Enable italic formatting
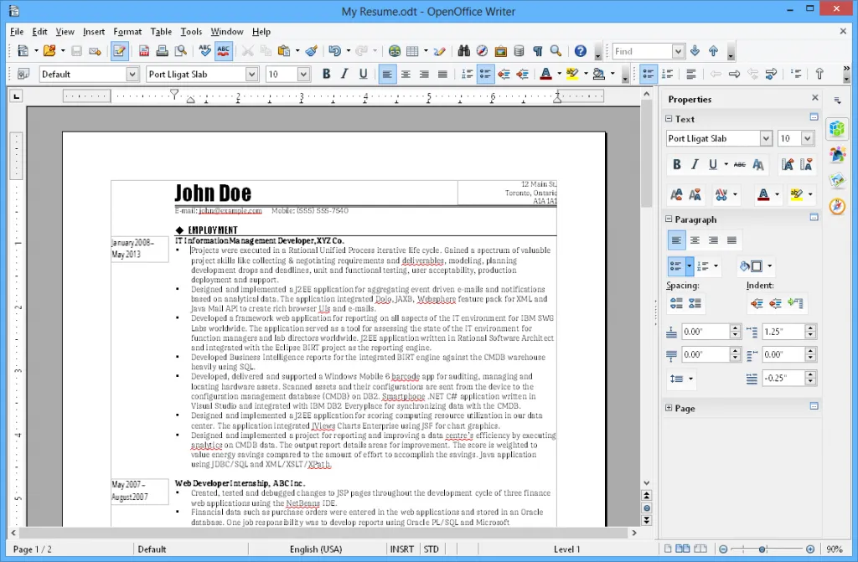This screenshot has height=562, width=858. (x=344, y=73)
